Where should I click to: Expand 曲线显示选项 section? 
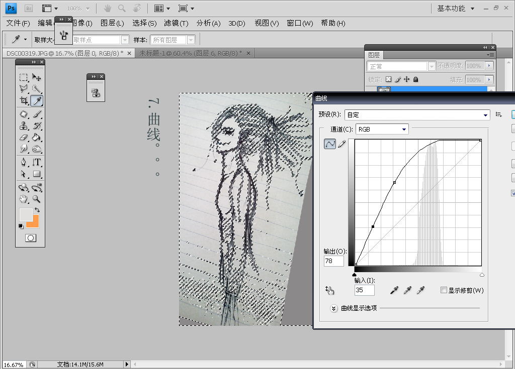click(334, 308)
